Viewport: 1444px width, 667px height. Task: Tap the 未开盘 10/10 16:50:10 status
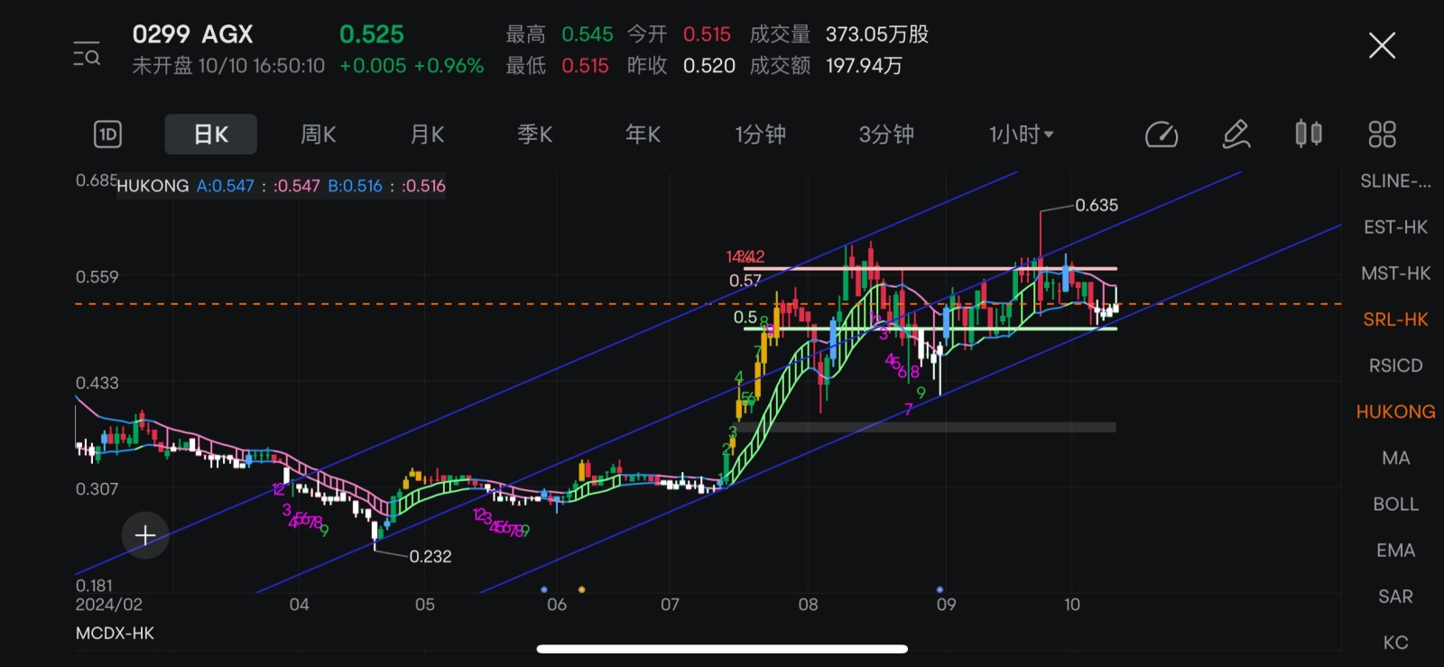pyautogui.click(x=228, y=65)
